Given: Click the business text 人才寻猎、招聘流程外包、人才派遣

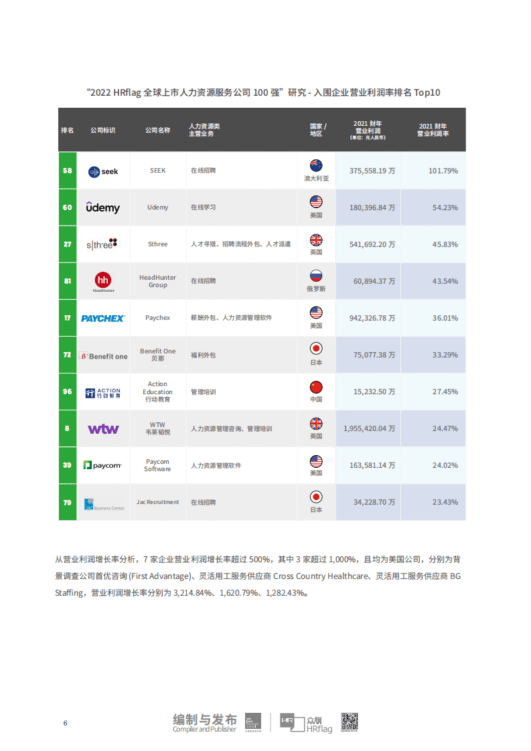Looking at the screenshot, I should 240,244.
